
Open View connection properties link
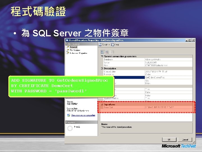[83, 115]
